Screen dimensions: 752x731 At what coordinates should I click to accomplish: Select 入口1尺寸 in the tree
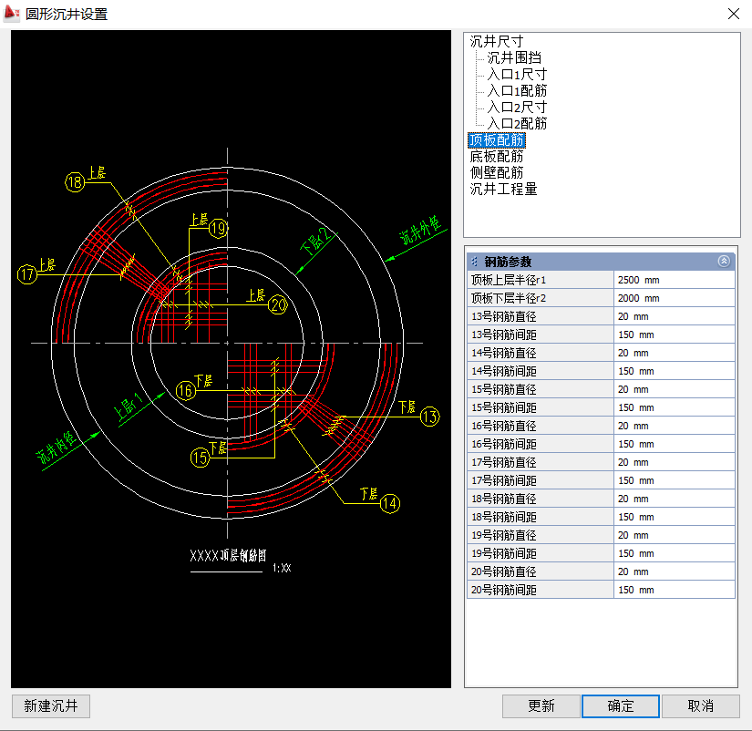pyautogui.click(x=517, y=74)
